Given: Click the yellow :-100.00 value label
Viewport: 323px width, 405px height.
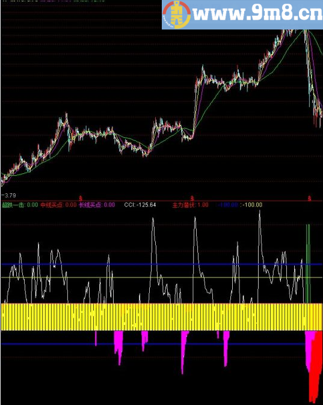Looking at the screenshot, I should tap(251, 205).
